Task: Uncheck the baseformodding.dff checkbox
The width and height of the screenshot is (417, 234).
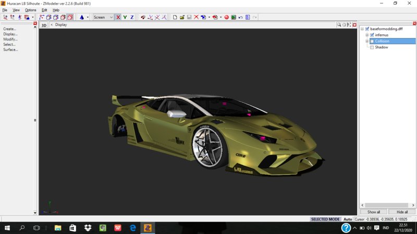Action: [x=367, y=29]
